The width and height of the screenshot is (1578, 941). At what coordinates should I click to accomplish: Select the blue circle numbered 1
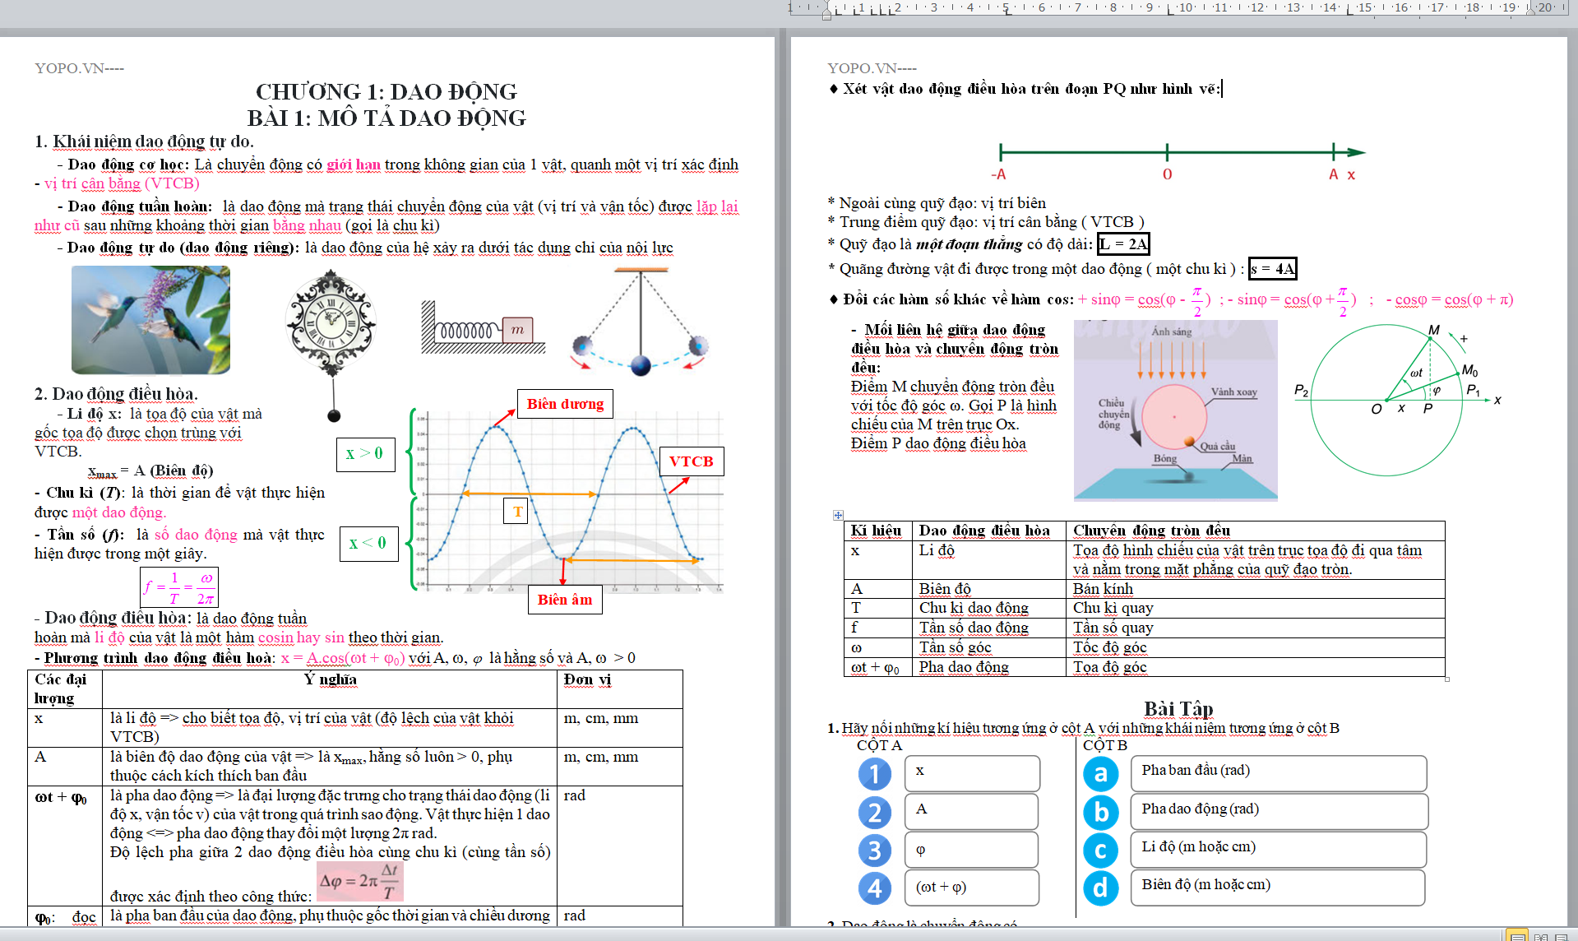[x=875, y=774]
